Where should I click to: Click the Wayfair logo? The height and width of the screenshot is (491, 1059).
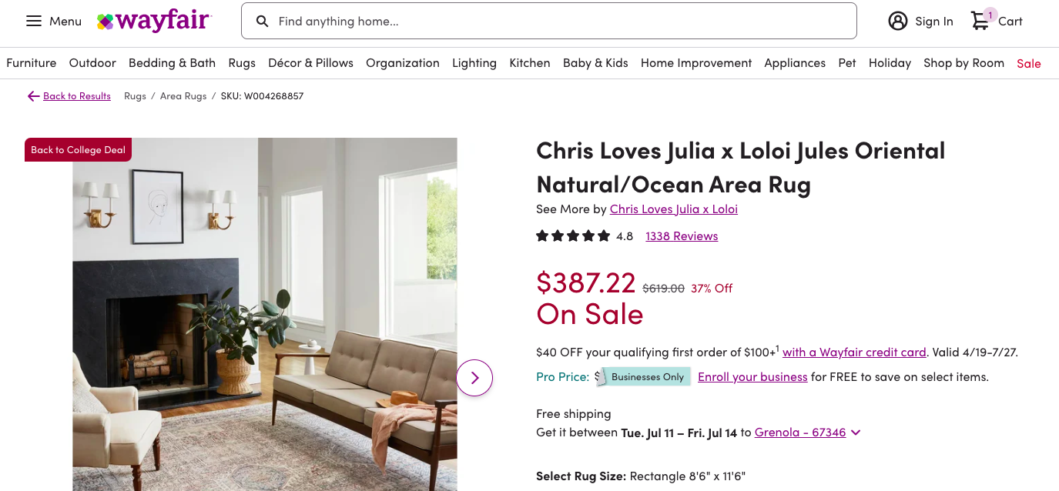154,21
